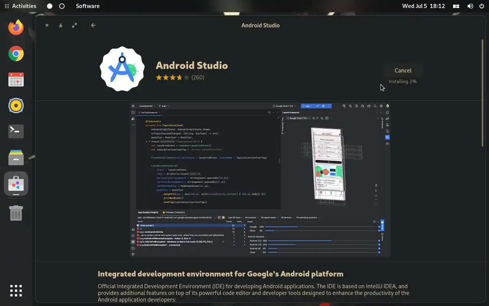This screenshot has width=489, height=306.
Task: Open Rhythmbox music player from the dock
Action: pyautogui.click(x=16, y=106)
